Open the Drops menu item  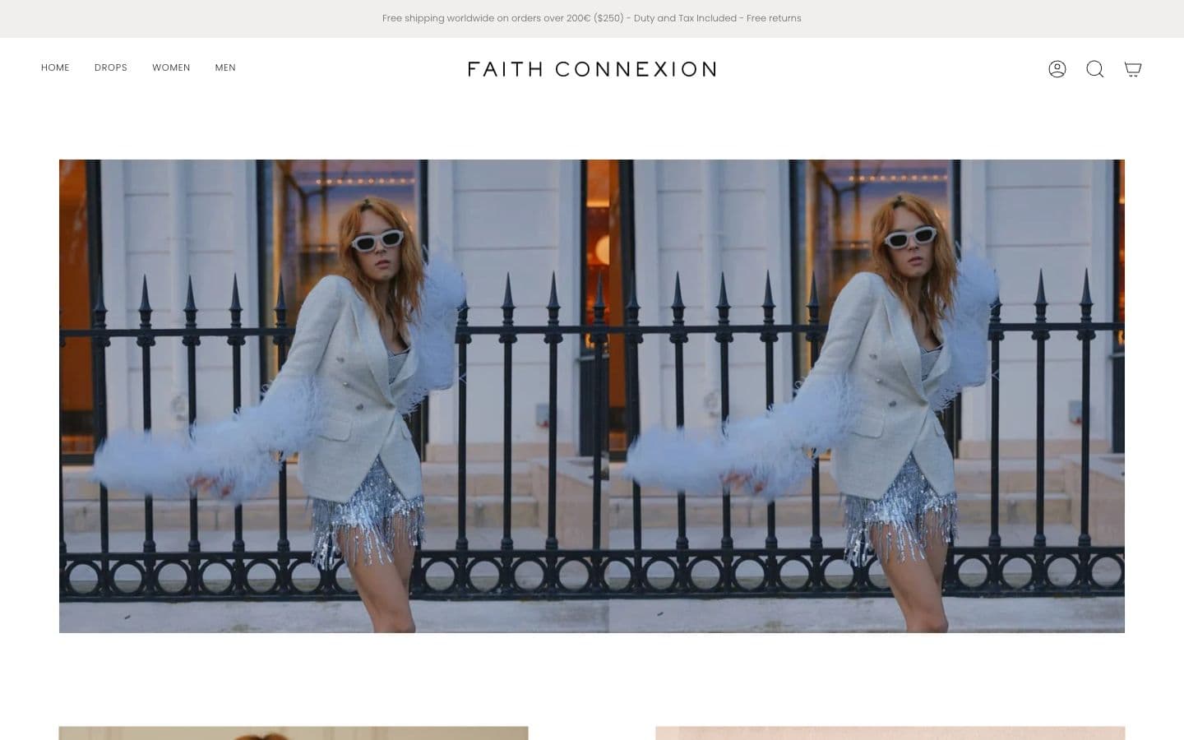111,67
